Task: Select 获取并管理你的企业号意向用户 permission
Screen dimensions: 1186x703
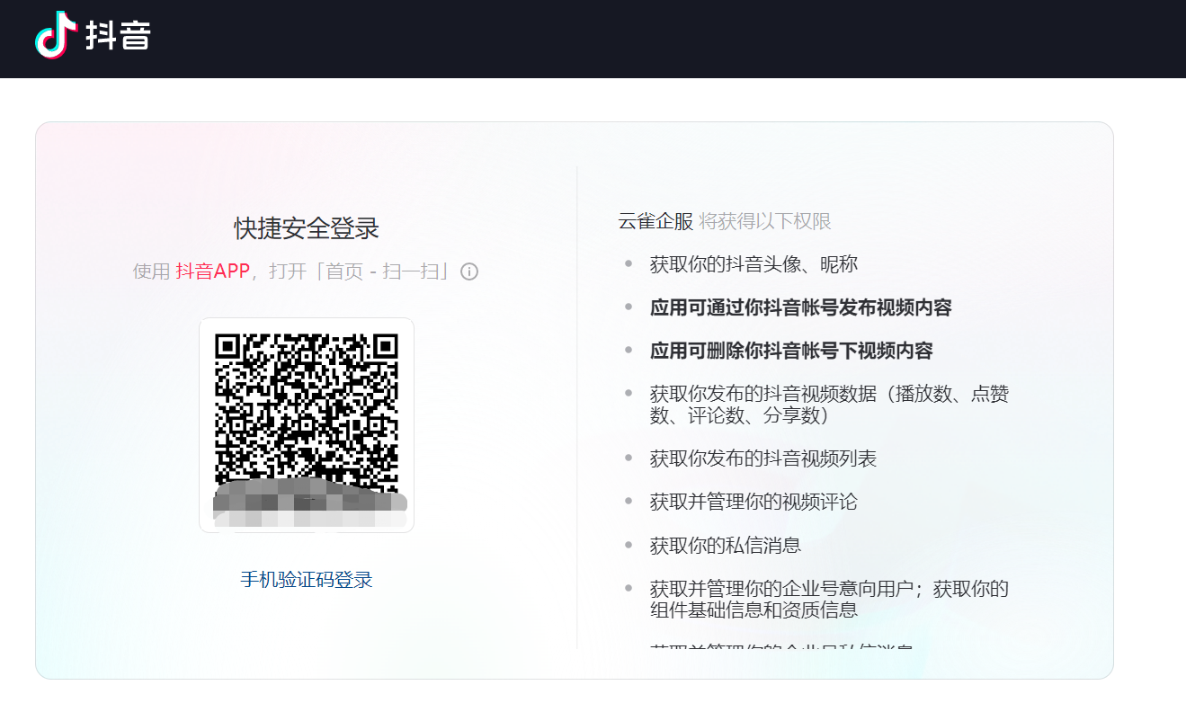Action: [x=829, y=600]
